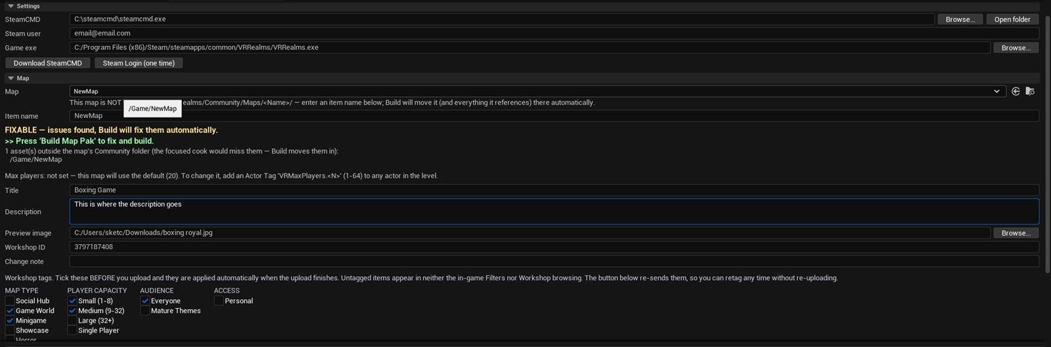This screenshot has width=1051, height=347.
Task: Click 'Press Build Map Pak' hint text
Action: [x=79, y=141]
